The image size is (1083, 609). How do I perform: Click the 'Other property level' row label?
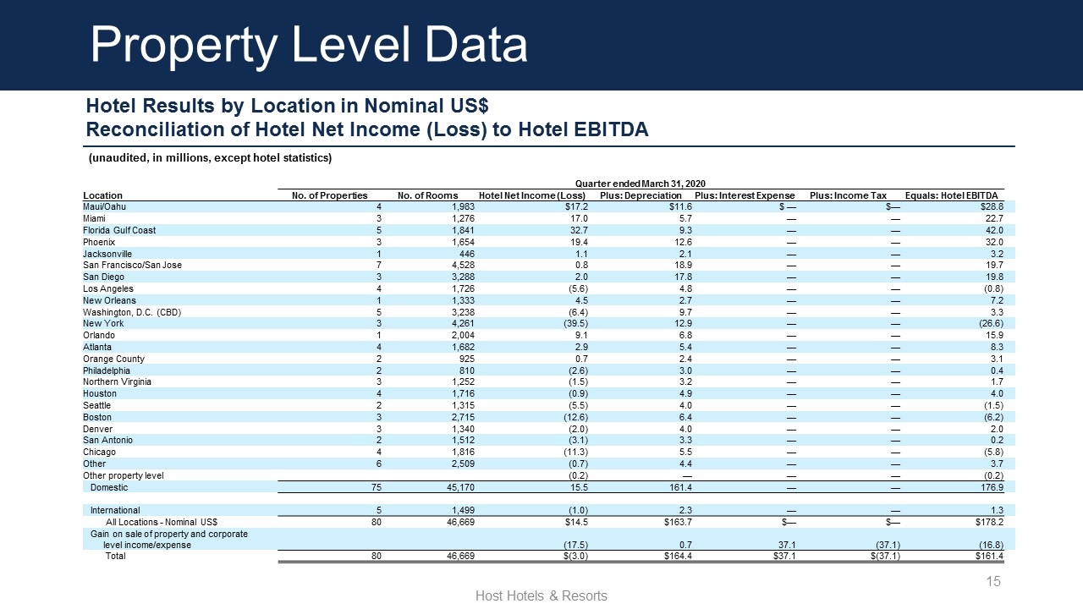pyautogui.click(x=123, y=475)
